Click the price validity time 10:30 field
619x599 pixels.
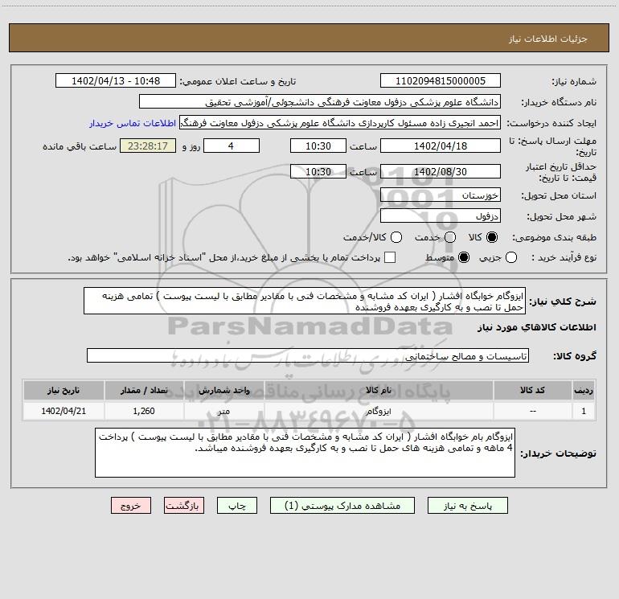[x=318, y=171]
